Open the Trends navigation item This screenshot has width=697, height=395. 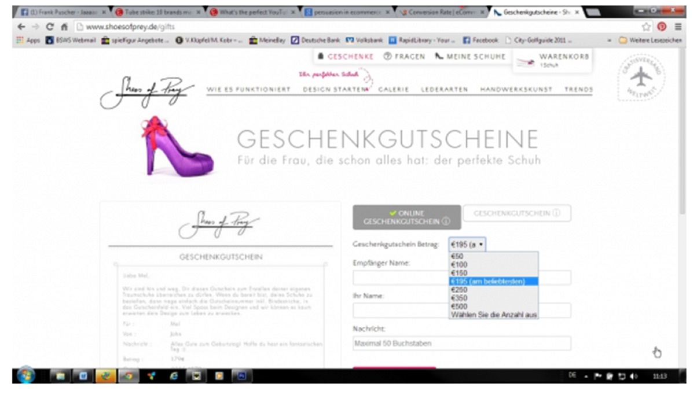[x=578, y=90]
